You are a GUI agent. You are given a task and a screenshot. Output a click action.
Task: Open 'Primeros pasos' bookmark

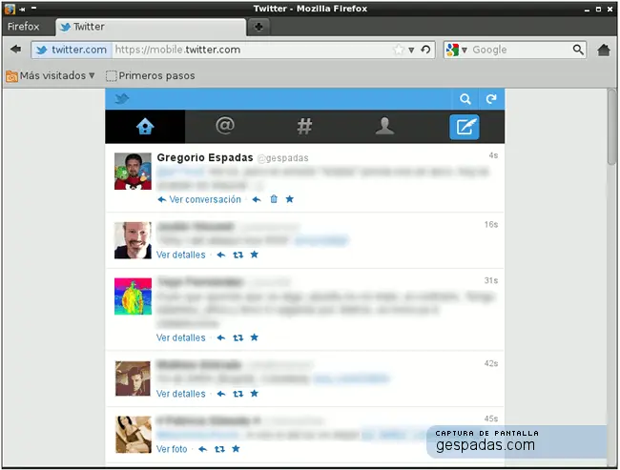tap(151, 75)
